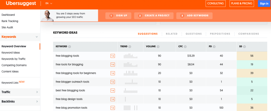The image size is (271, 111).
Task: Open arrow icon for free blogging tools for beginners
Action: (x=113, y=73)
